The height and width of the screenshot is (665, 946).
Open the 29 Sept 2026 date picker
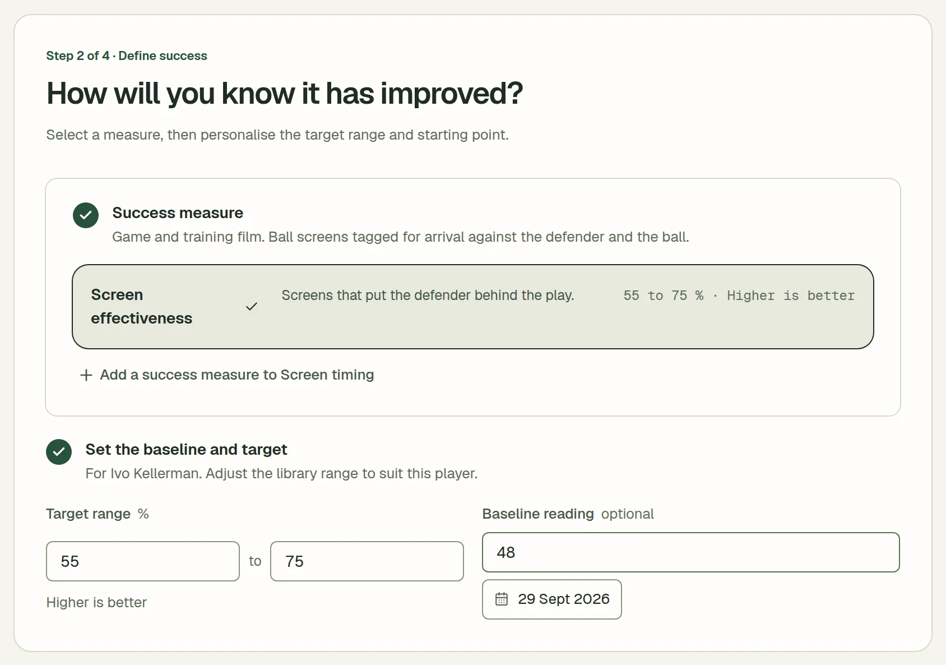tap(552, 599)
